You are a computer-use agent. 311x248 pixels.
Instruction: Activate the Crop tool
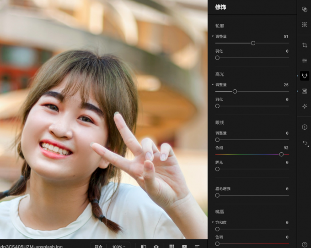tap(305, 45)
